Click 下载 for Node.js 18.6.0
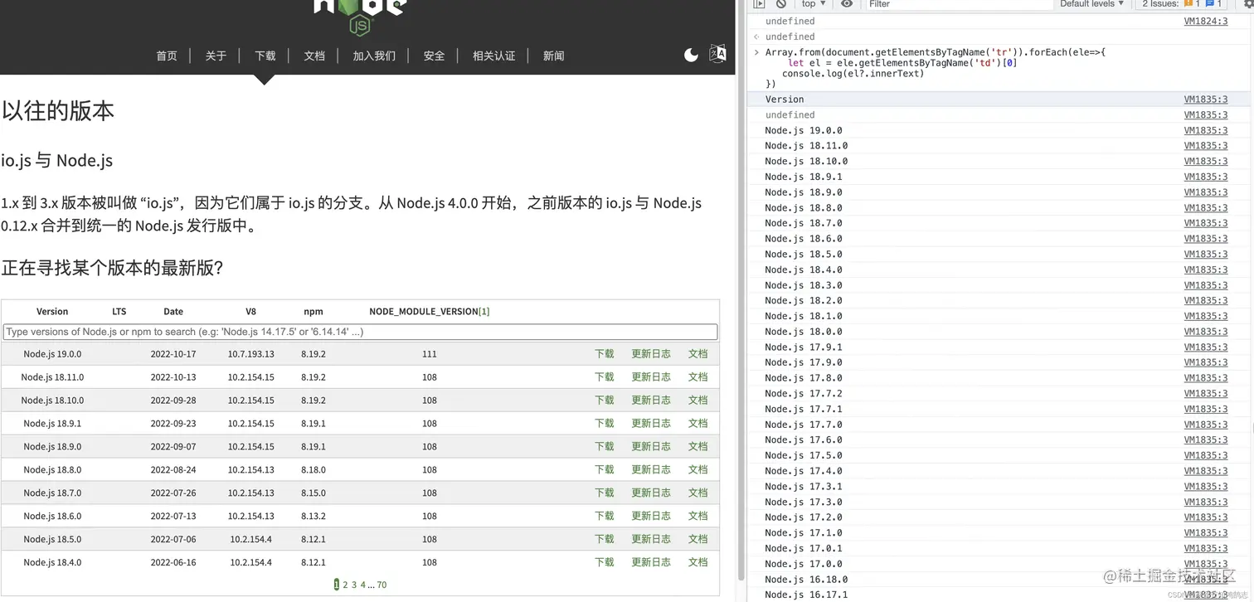The image size is (1254, 602). (605, 517)
